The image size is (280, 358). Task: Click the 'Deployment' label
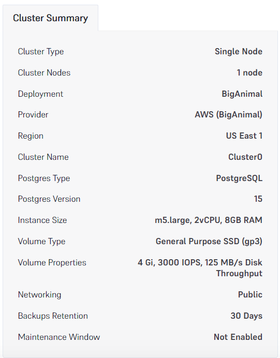point(40,94)
